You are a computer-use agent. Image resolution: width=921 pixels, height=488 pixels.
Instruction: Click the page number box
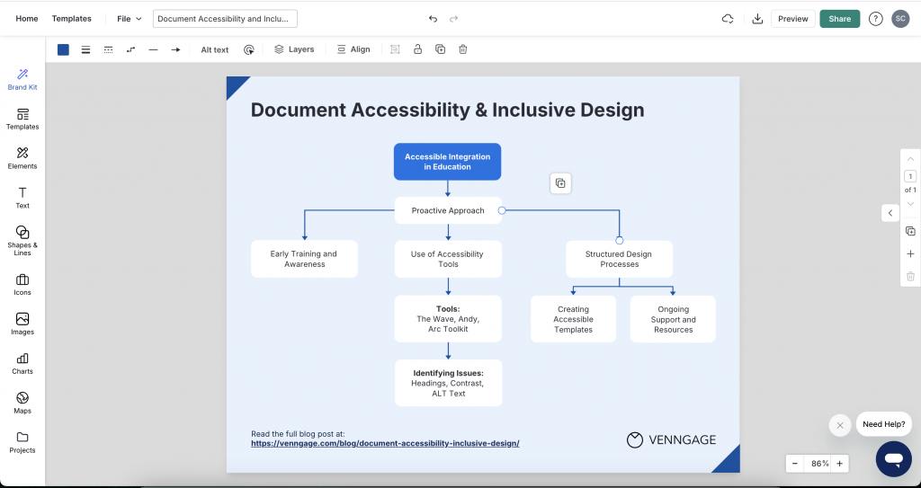(910, 176)
